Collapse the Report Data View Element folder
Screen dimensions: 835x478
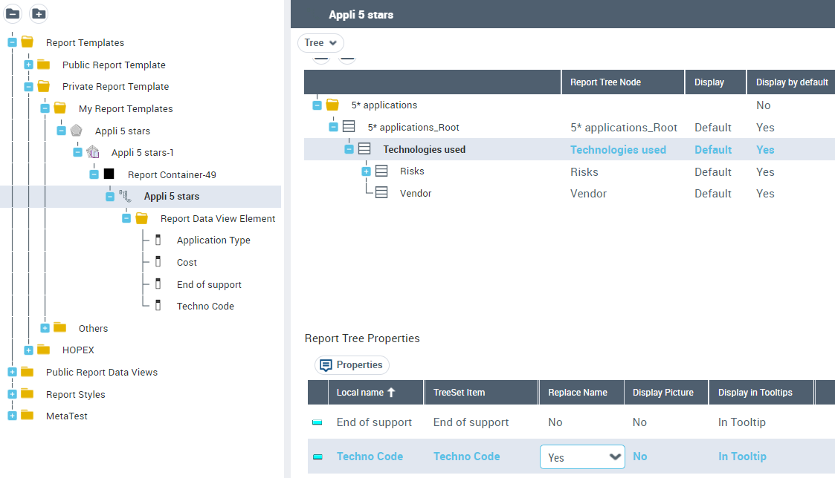(x=126, y=219)
